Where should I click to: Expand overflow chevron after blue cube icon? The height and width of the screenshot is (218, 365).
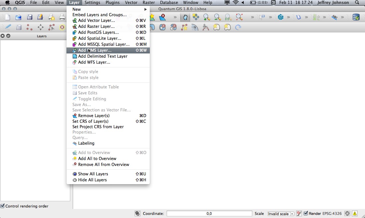click(289, 17)
